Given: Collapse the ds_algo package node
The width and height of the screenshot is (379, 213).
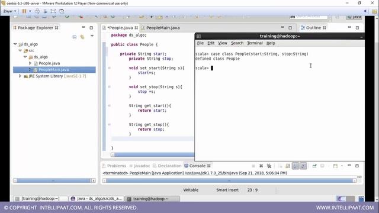Looking at the screenshot, I should 25,57.
